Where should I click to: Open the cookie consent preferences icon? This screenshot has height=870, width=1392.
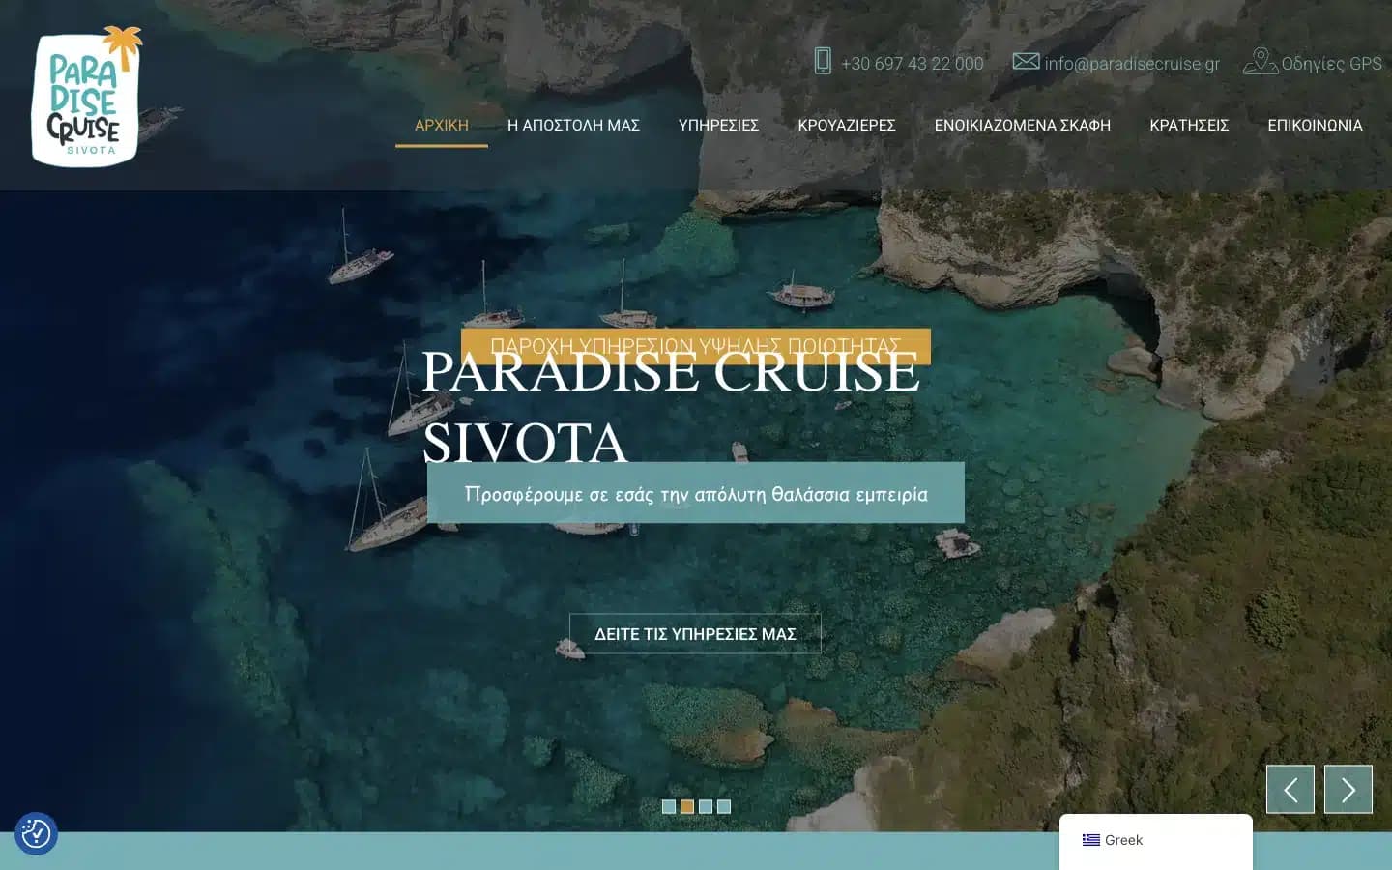point(36,833)
